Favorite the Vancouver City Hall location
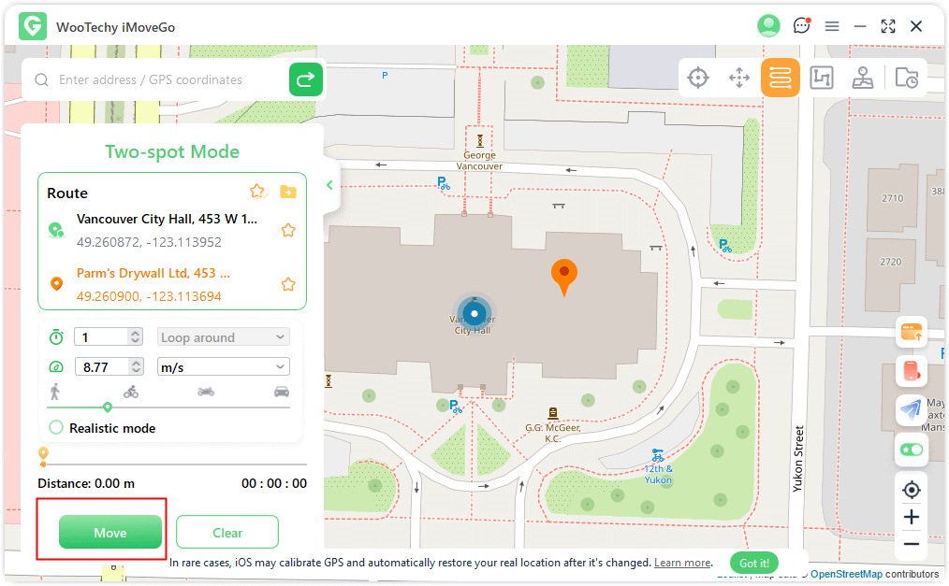This screenshot has width=949, height=586. point(288,230)
